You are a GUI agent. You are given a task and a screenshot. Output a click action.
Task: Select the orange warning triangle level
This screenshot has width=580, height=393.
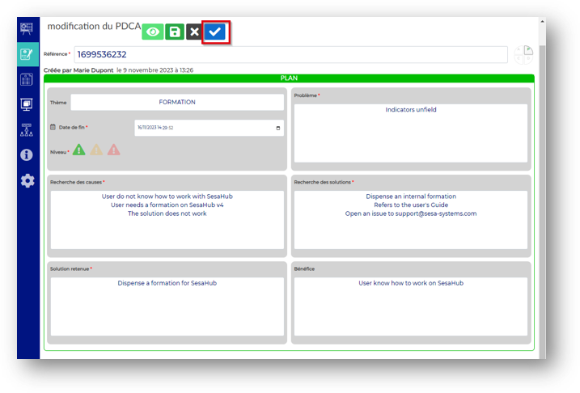pos(96,150)
